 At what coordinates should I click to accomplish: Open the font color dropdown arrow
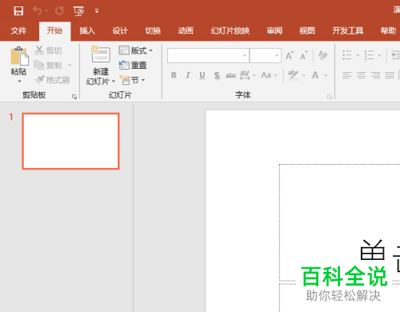[326, 75]
